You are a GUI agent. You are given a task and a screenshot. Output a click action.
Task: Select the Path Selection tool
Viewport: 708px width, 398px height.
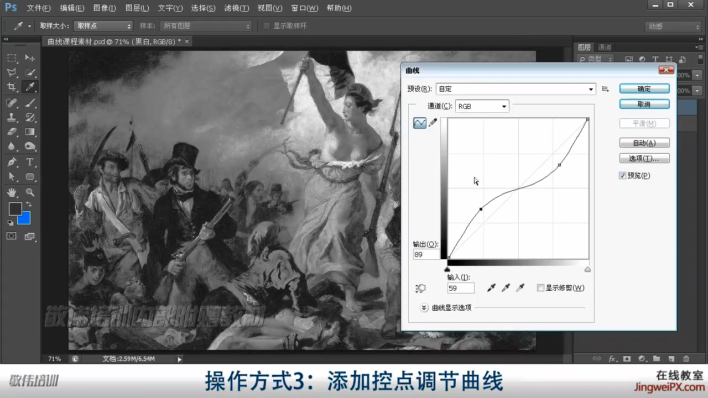[x=12, y=176]
